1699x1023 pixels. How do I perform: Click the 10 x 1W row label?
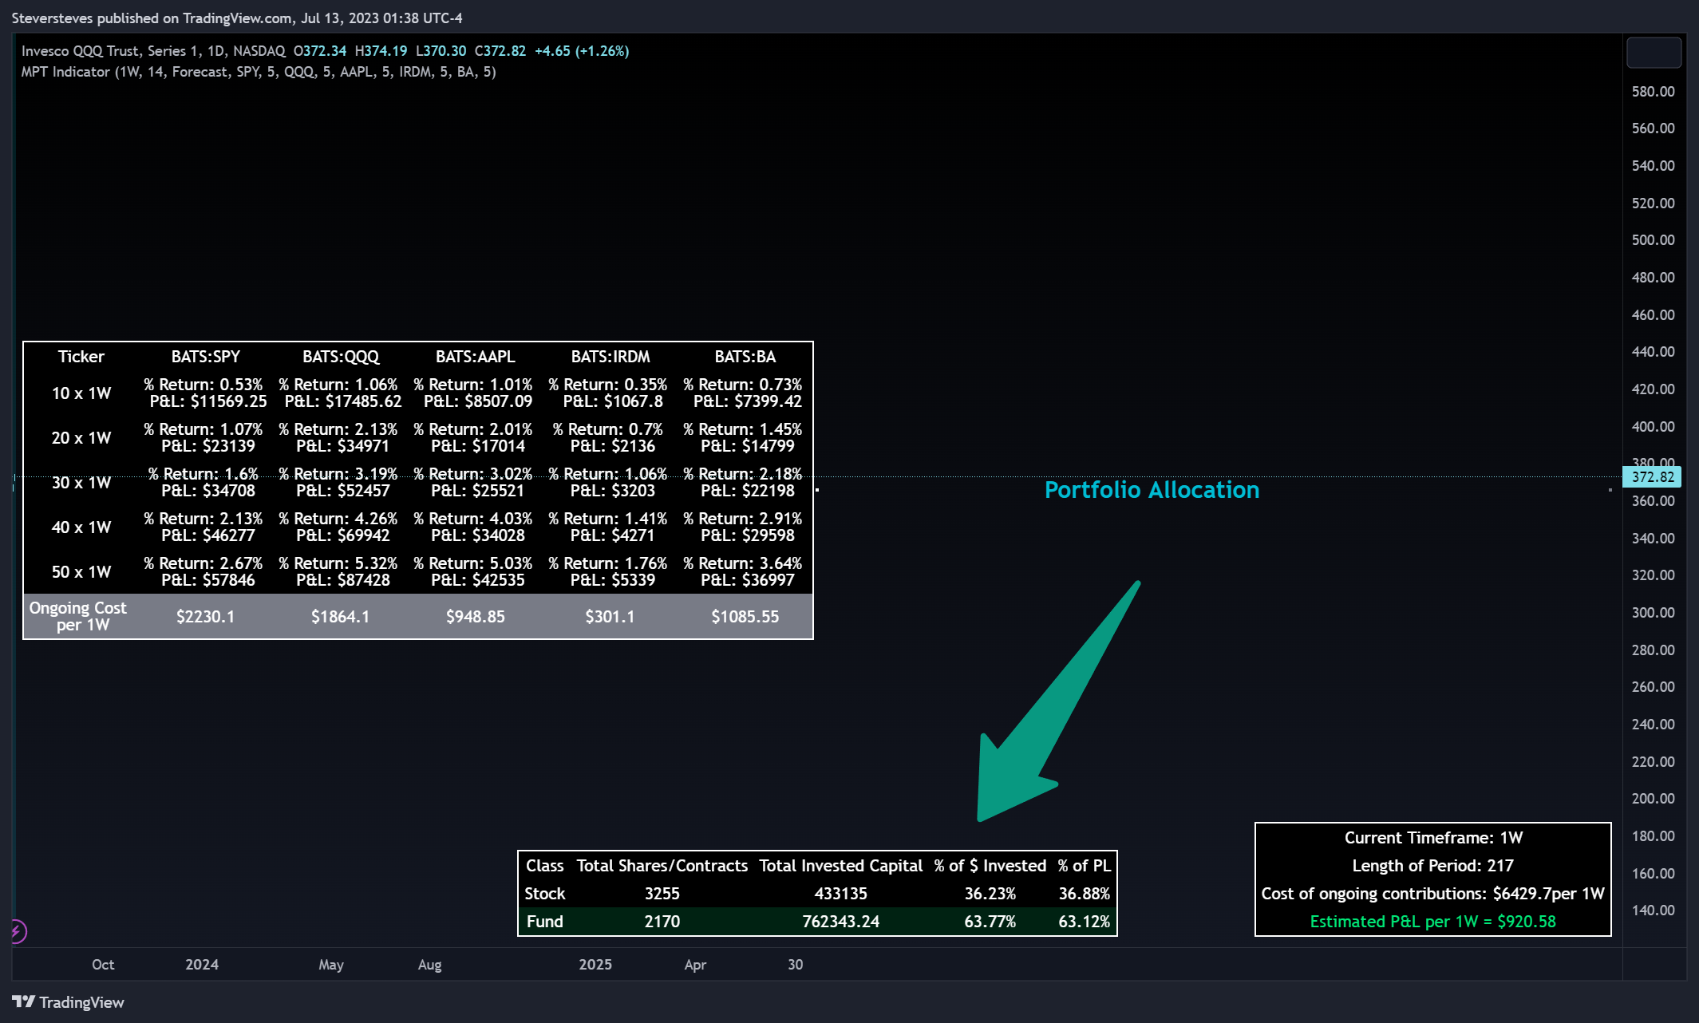[81, 393]
